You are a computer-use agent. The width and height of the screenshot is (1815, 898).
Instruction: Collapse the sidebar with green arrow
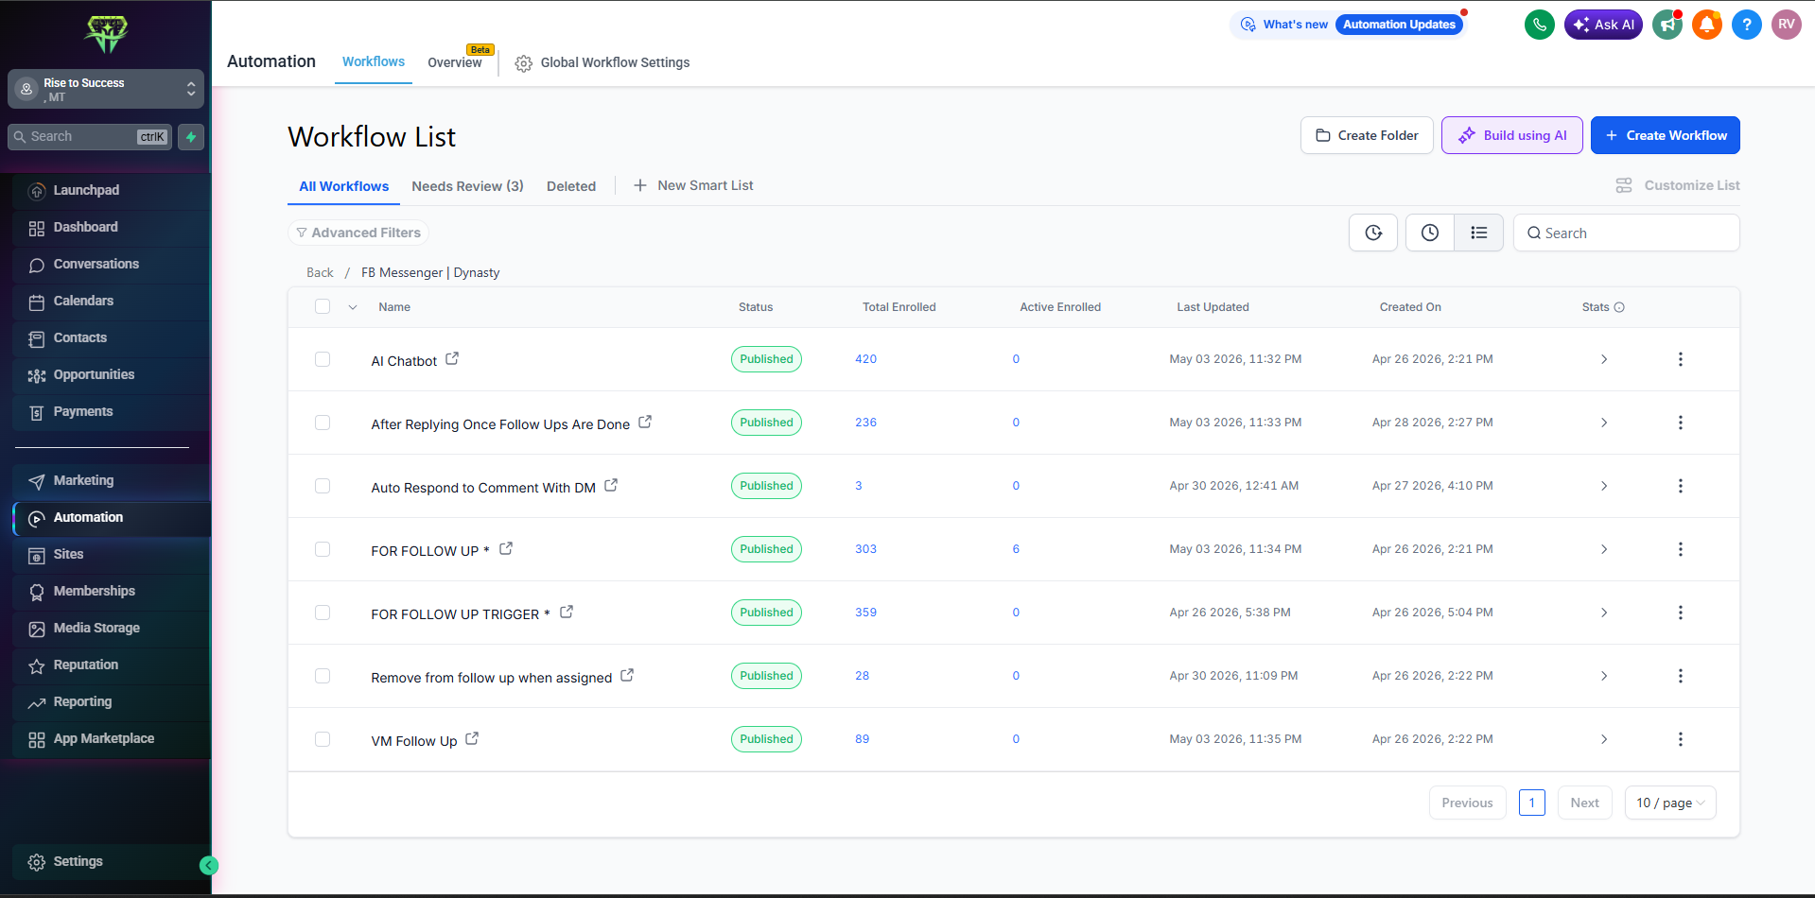[209, 865]
